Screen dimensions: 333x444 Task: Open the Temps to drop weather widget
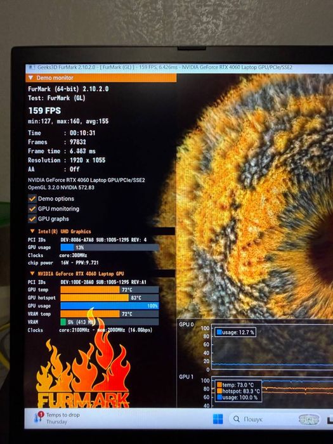click(x=56, y=418)
